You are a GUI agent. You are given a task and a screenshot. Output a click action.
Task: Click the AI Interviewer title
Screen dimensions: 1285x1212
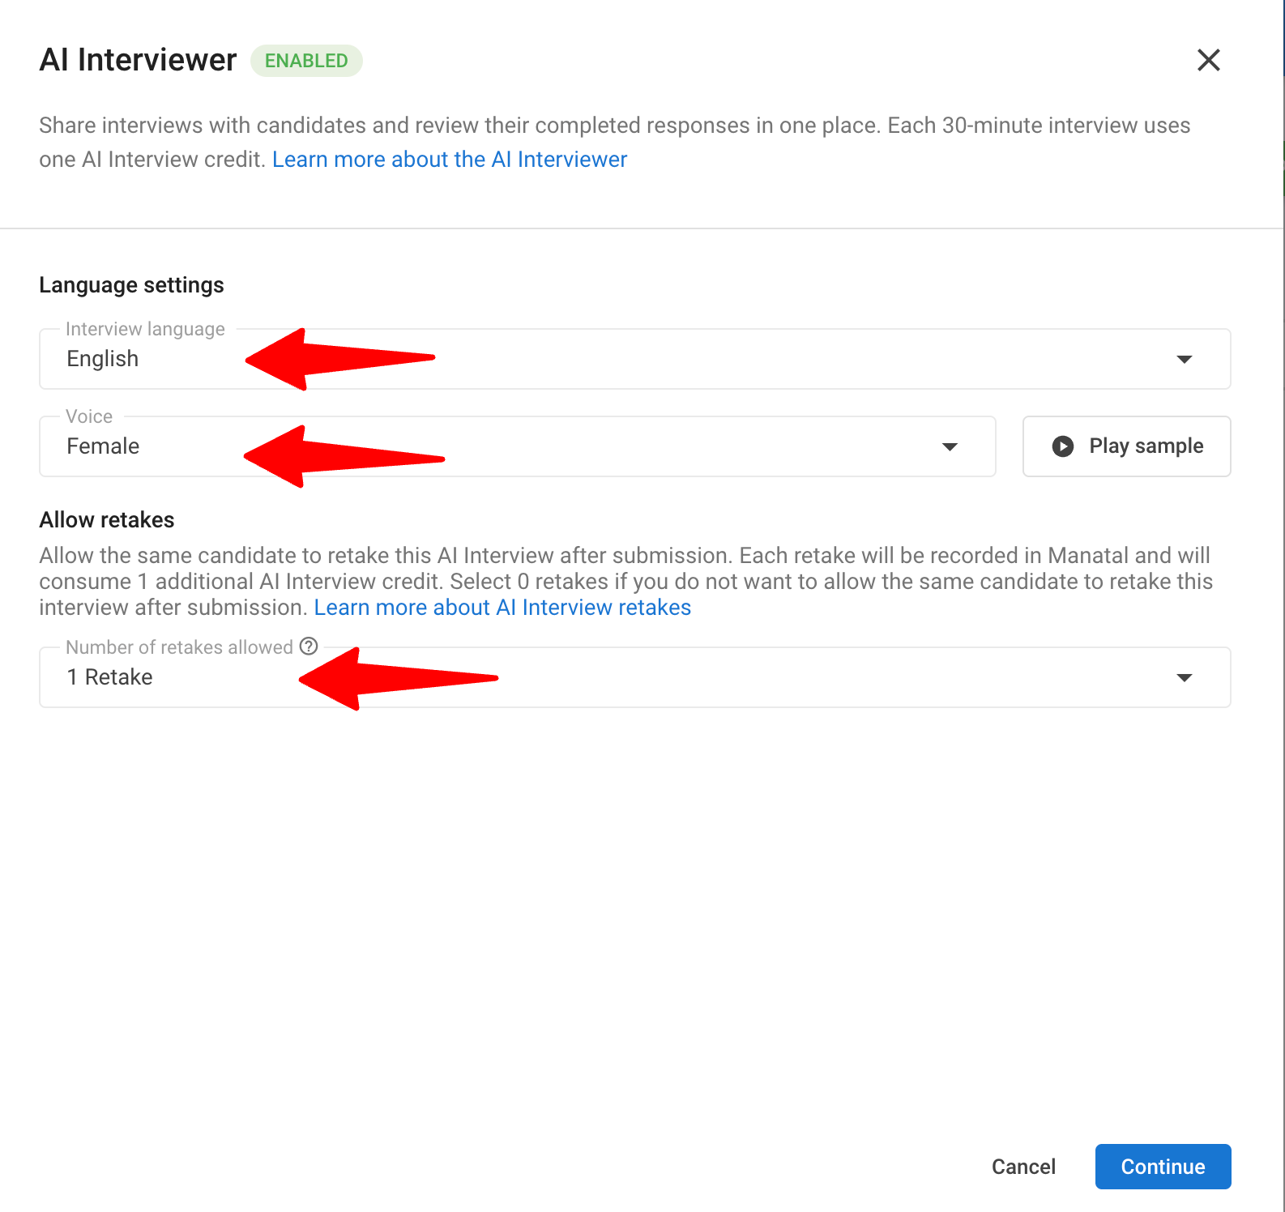click(x=138, y=60)
